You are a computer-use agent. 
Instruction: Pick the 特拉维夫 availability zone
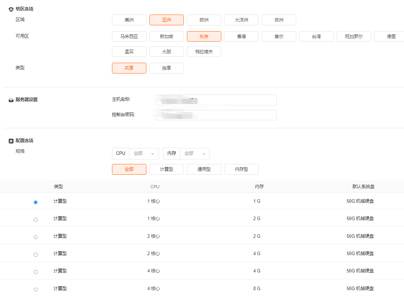click(204, 52)
